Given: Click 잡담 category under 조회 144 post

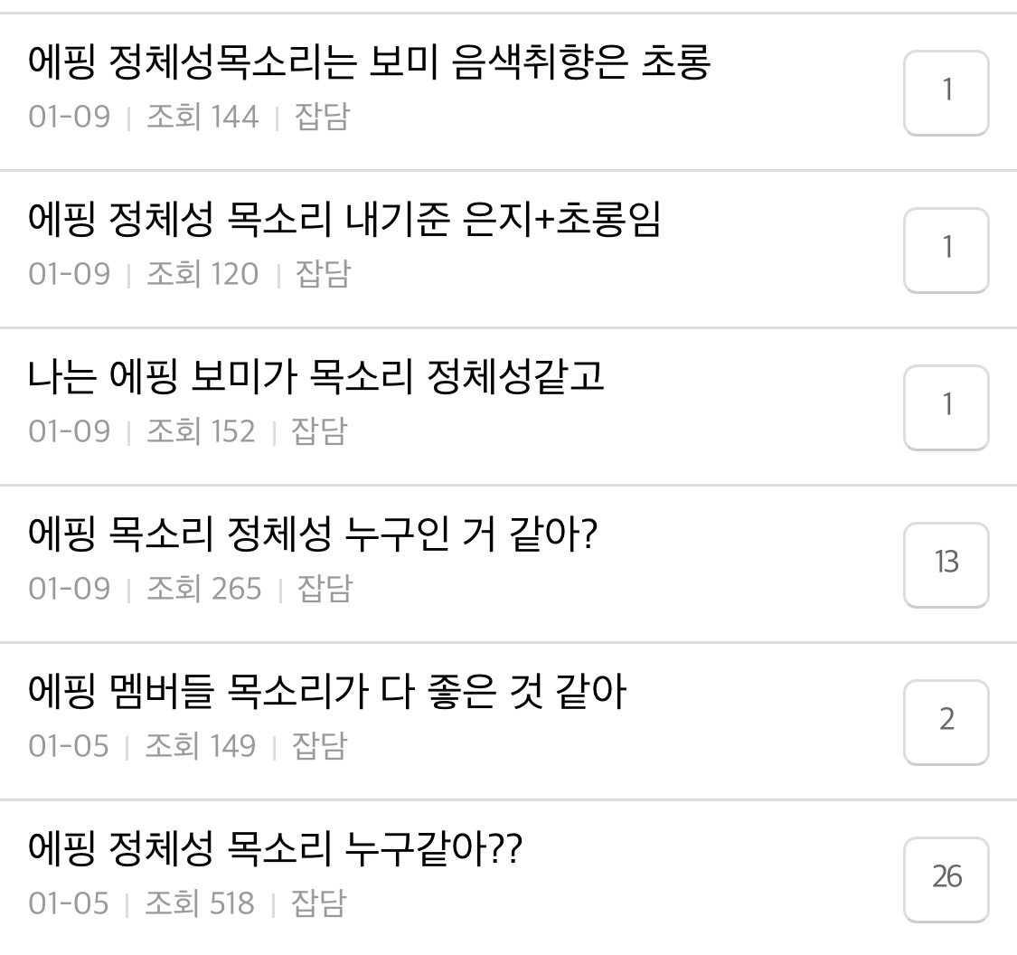Looking at the screenshot, I should [x=321, y=117].
